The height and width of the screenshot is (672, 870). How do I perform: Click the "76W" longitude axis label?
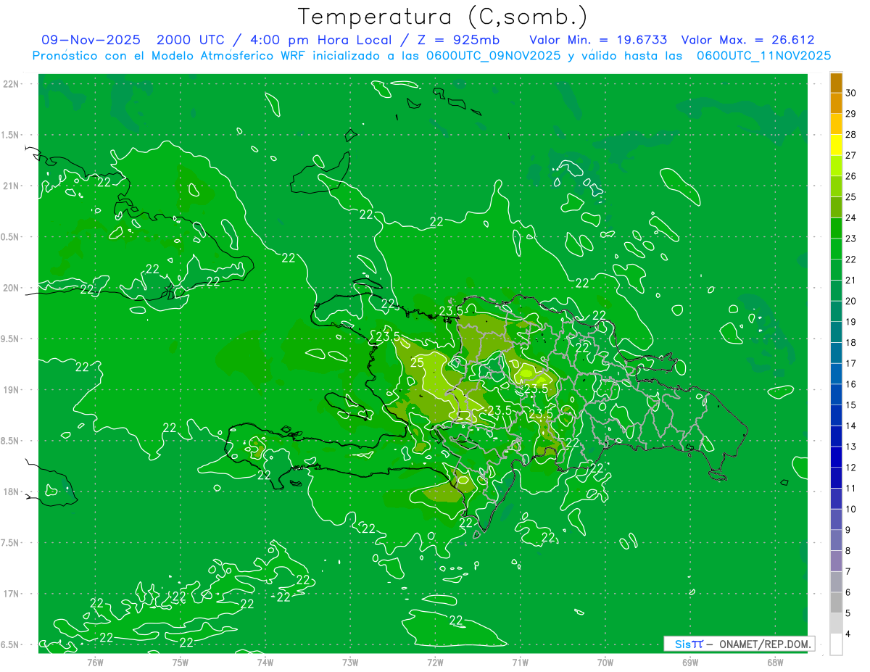coord(95,663)
